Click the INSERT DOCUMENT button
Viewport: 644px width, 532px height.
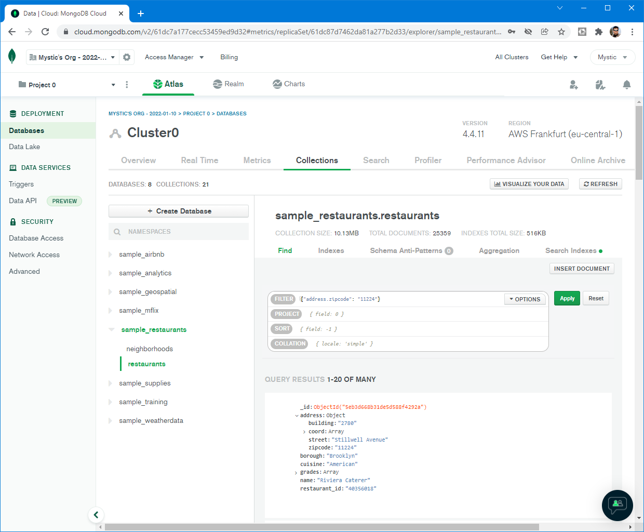582,269
